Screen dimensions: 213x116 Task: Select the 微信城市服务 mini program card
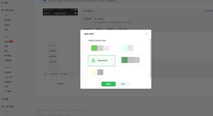click(x=101, y=61)
